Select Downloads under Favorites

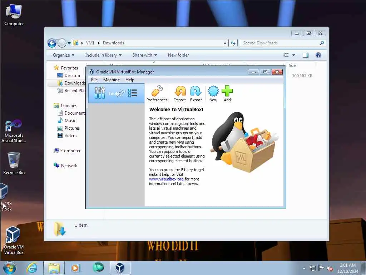coord(71,83)
